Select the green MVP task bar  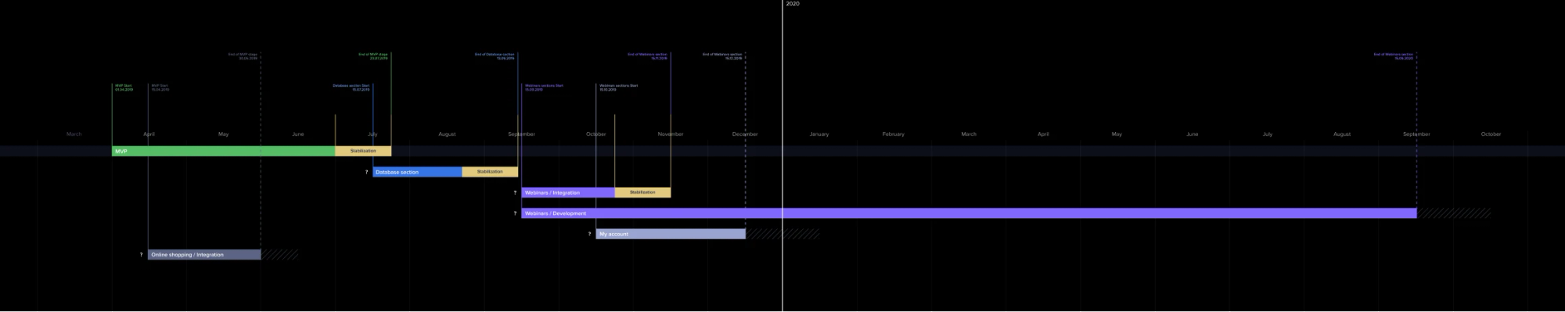tap(223, 151)
